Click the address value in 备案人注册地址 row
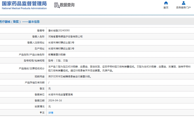194x117 pixels. click(x=61, y=43)
